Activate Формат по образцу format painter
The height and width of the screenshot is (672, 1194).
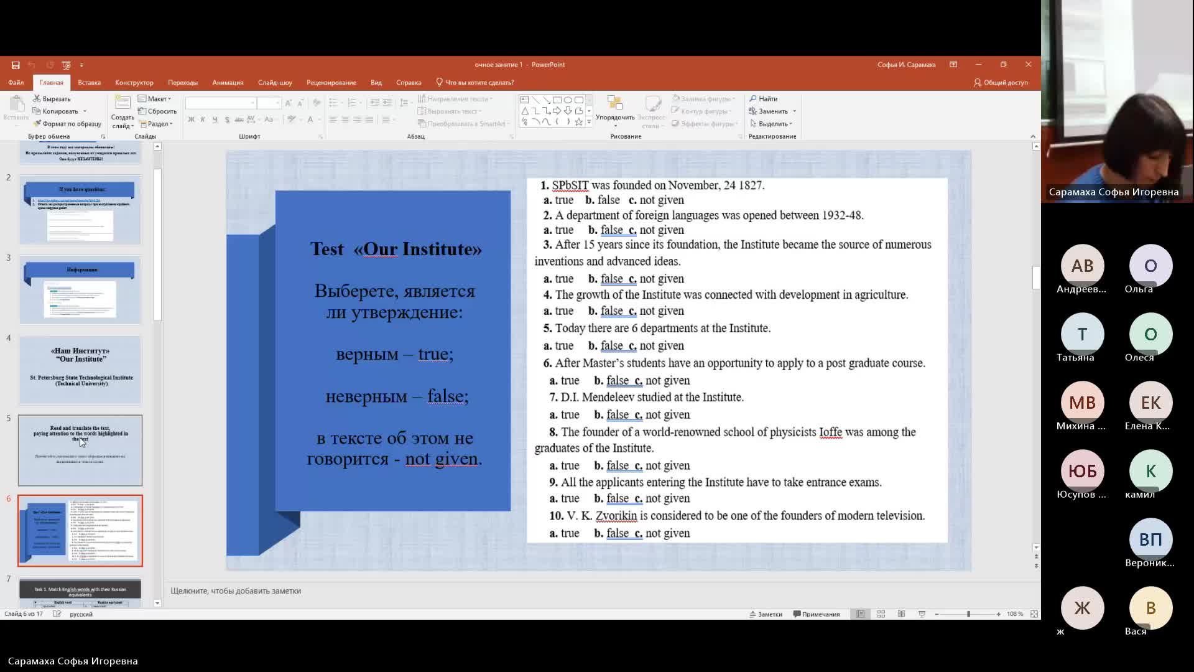tap(67, 124)
